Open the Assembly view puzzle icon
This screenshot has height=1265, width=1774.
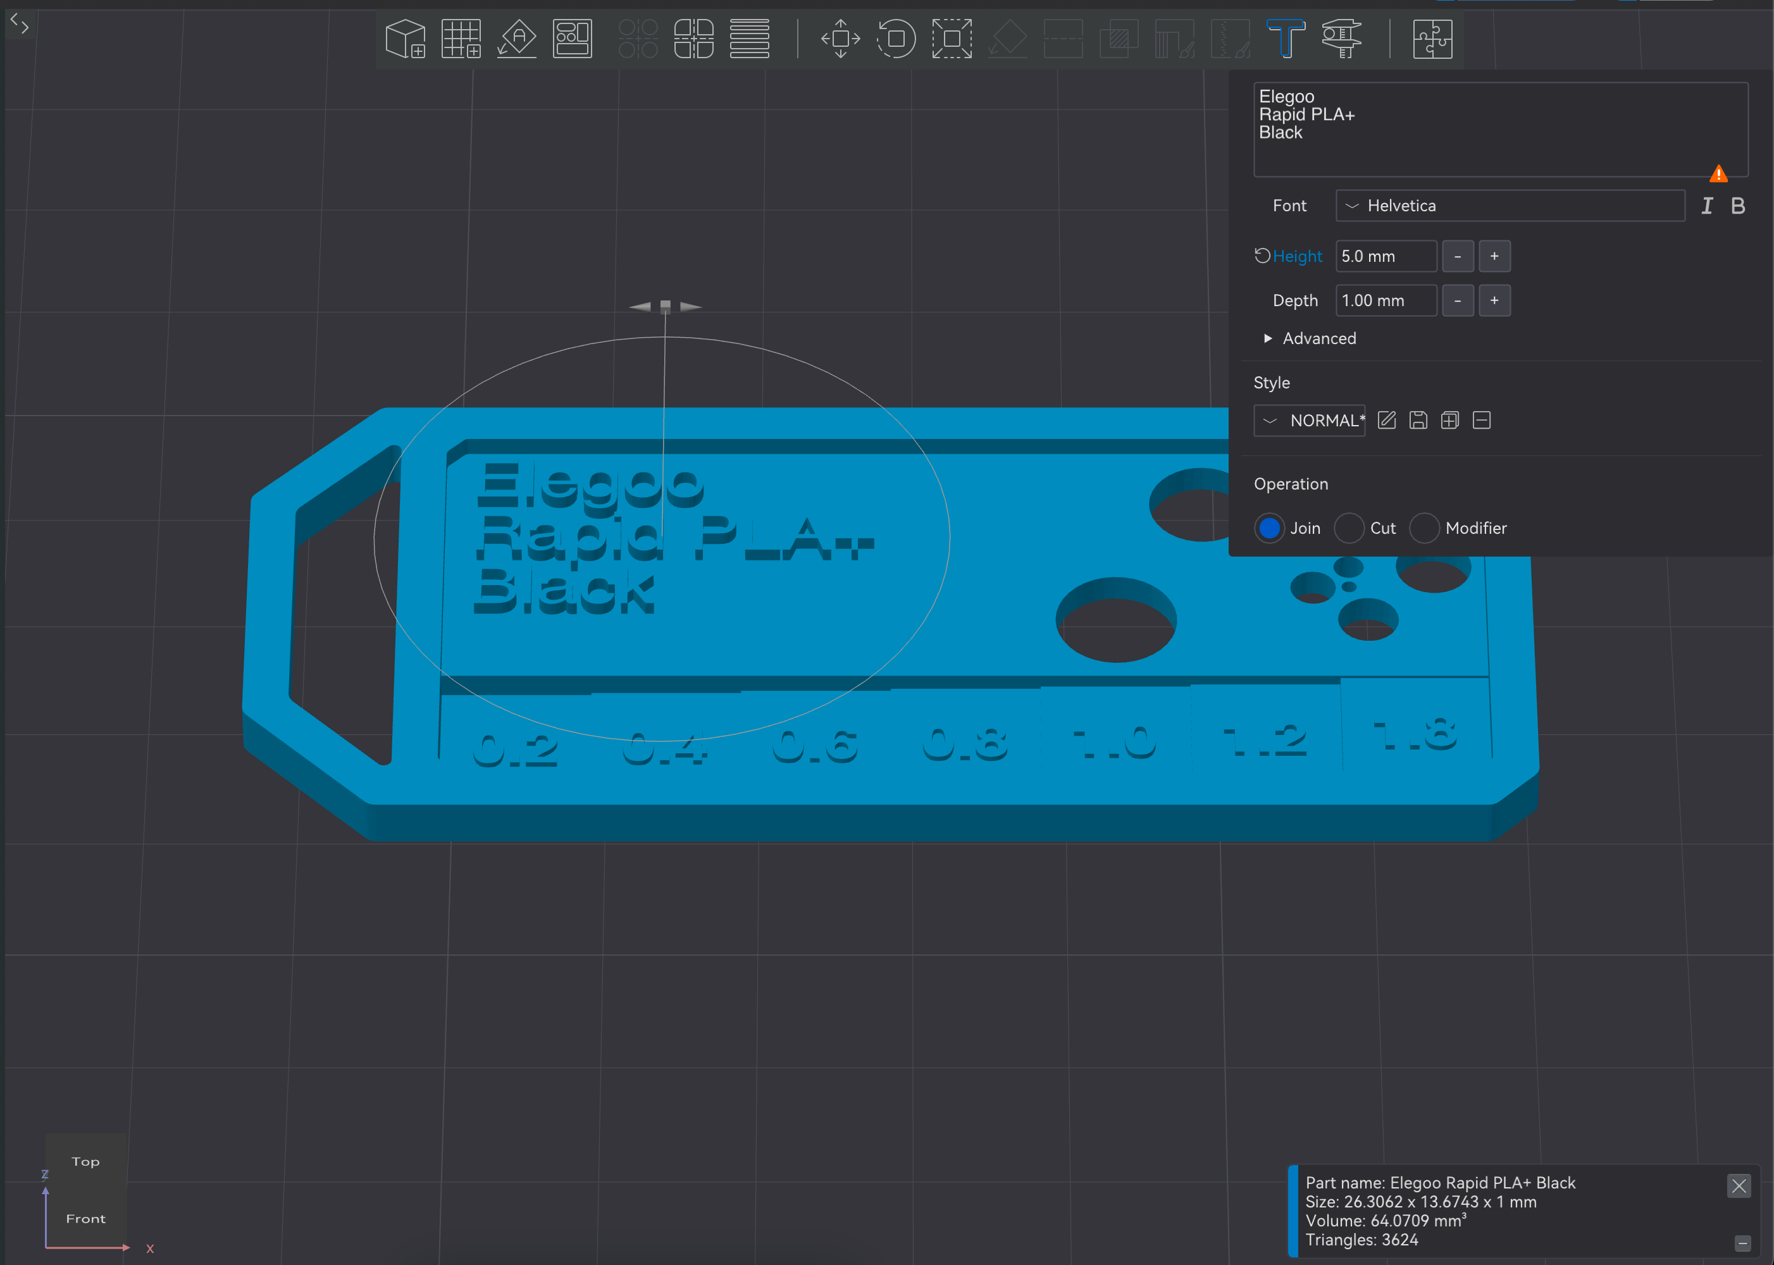[x=1433, y=39]
